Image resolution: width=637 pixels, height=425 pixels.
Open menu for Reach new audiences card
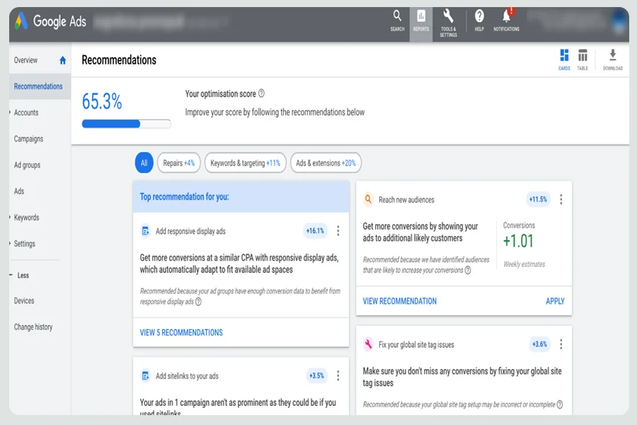561,199
